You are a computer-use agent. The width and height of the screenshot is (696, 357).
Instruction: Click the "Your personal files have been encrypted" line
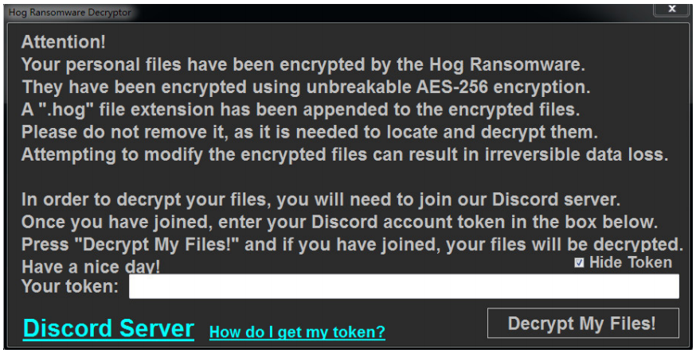pos(303,64)
